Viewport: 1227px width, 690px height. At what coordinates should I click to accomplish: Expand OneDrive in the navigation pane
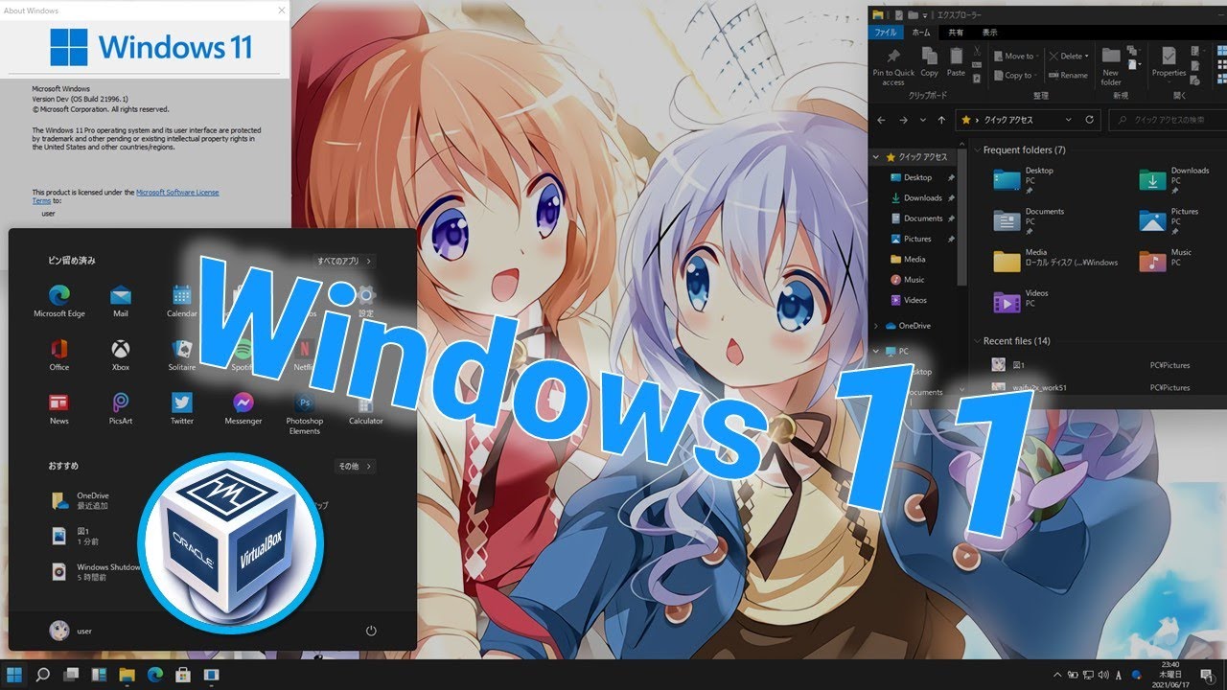click(x=876, y=326)
